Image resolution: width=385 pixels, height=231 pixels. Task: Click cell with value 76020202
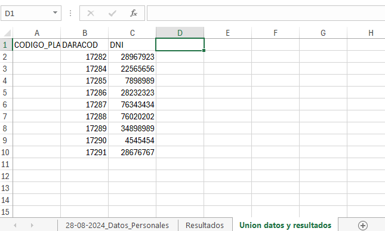(132, 116)
